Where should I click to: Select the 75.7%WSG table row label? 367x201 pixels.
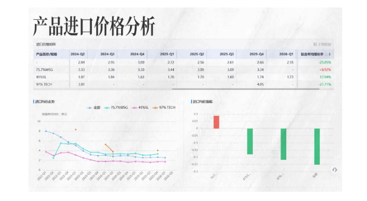tap(44, 70)
